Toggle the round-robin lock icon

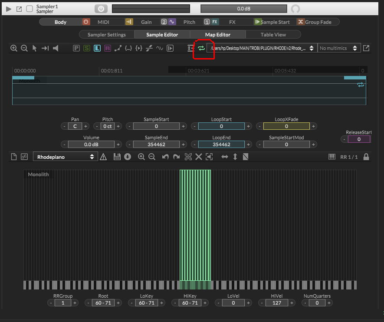pos(366,157)
